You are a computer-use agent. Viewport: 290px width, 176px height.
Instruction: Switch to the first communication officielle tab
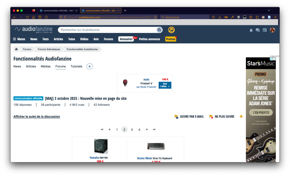58,11
